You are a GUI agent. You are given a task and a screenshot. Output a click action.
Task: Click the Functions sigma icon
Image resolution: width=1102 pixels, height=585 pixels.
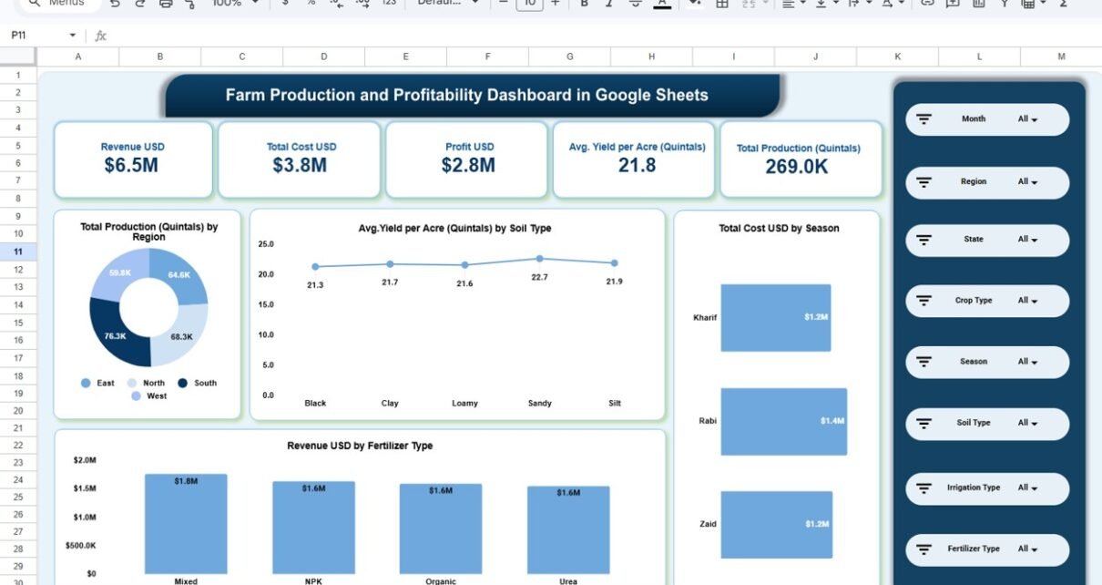pos(1062,4)
